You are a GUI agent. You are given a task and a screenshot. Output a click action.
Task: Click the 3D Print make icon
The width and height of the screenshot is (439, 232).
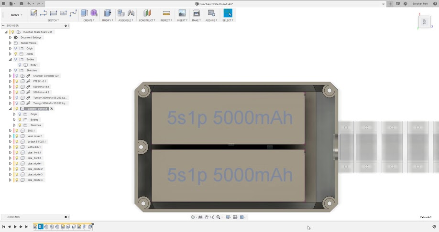[196, 13]
